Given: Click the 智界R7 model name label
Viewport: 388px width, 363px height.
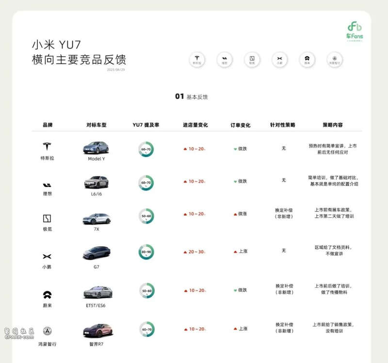Looking at the screenshot, I should tap(96, 344).
